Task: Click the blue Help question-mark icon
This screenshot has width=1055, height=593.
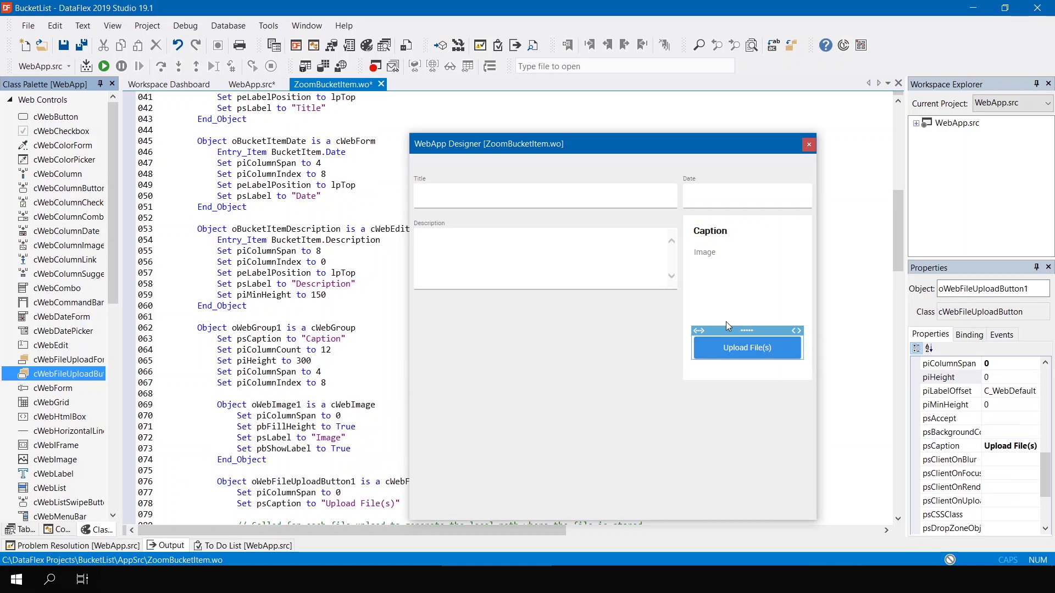Action: pos(825,45)
